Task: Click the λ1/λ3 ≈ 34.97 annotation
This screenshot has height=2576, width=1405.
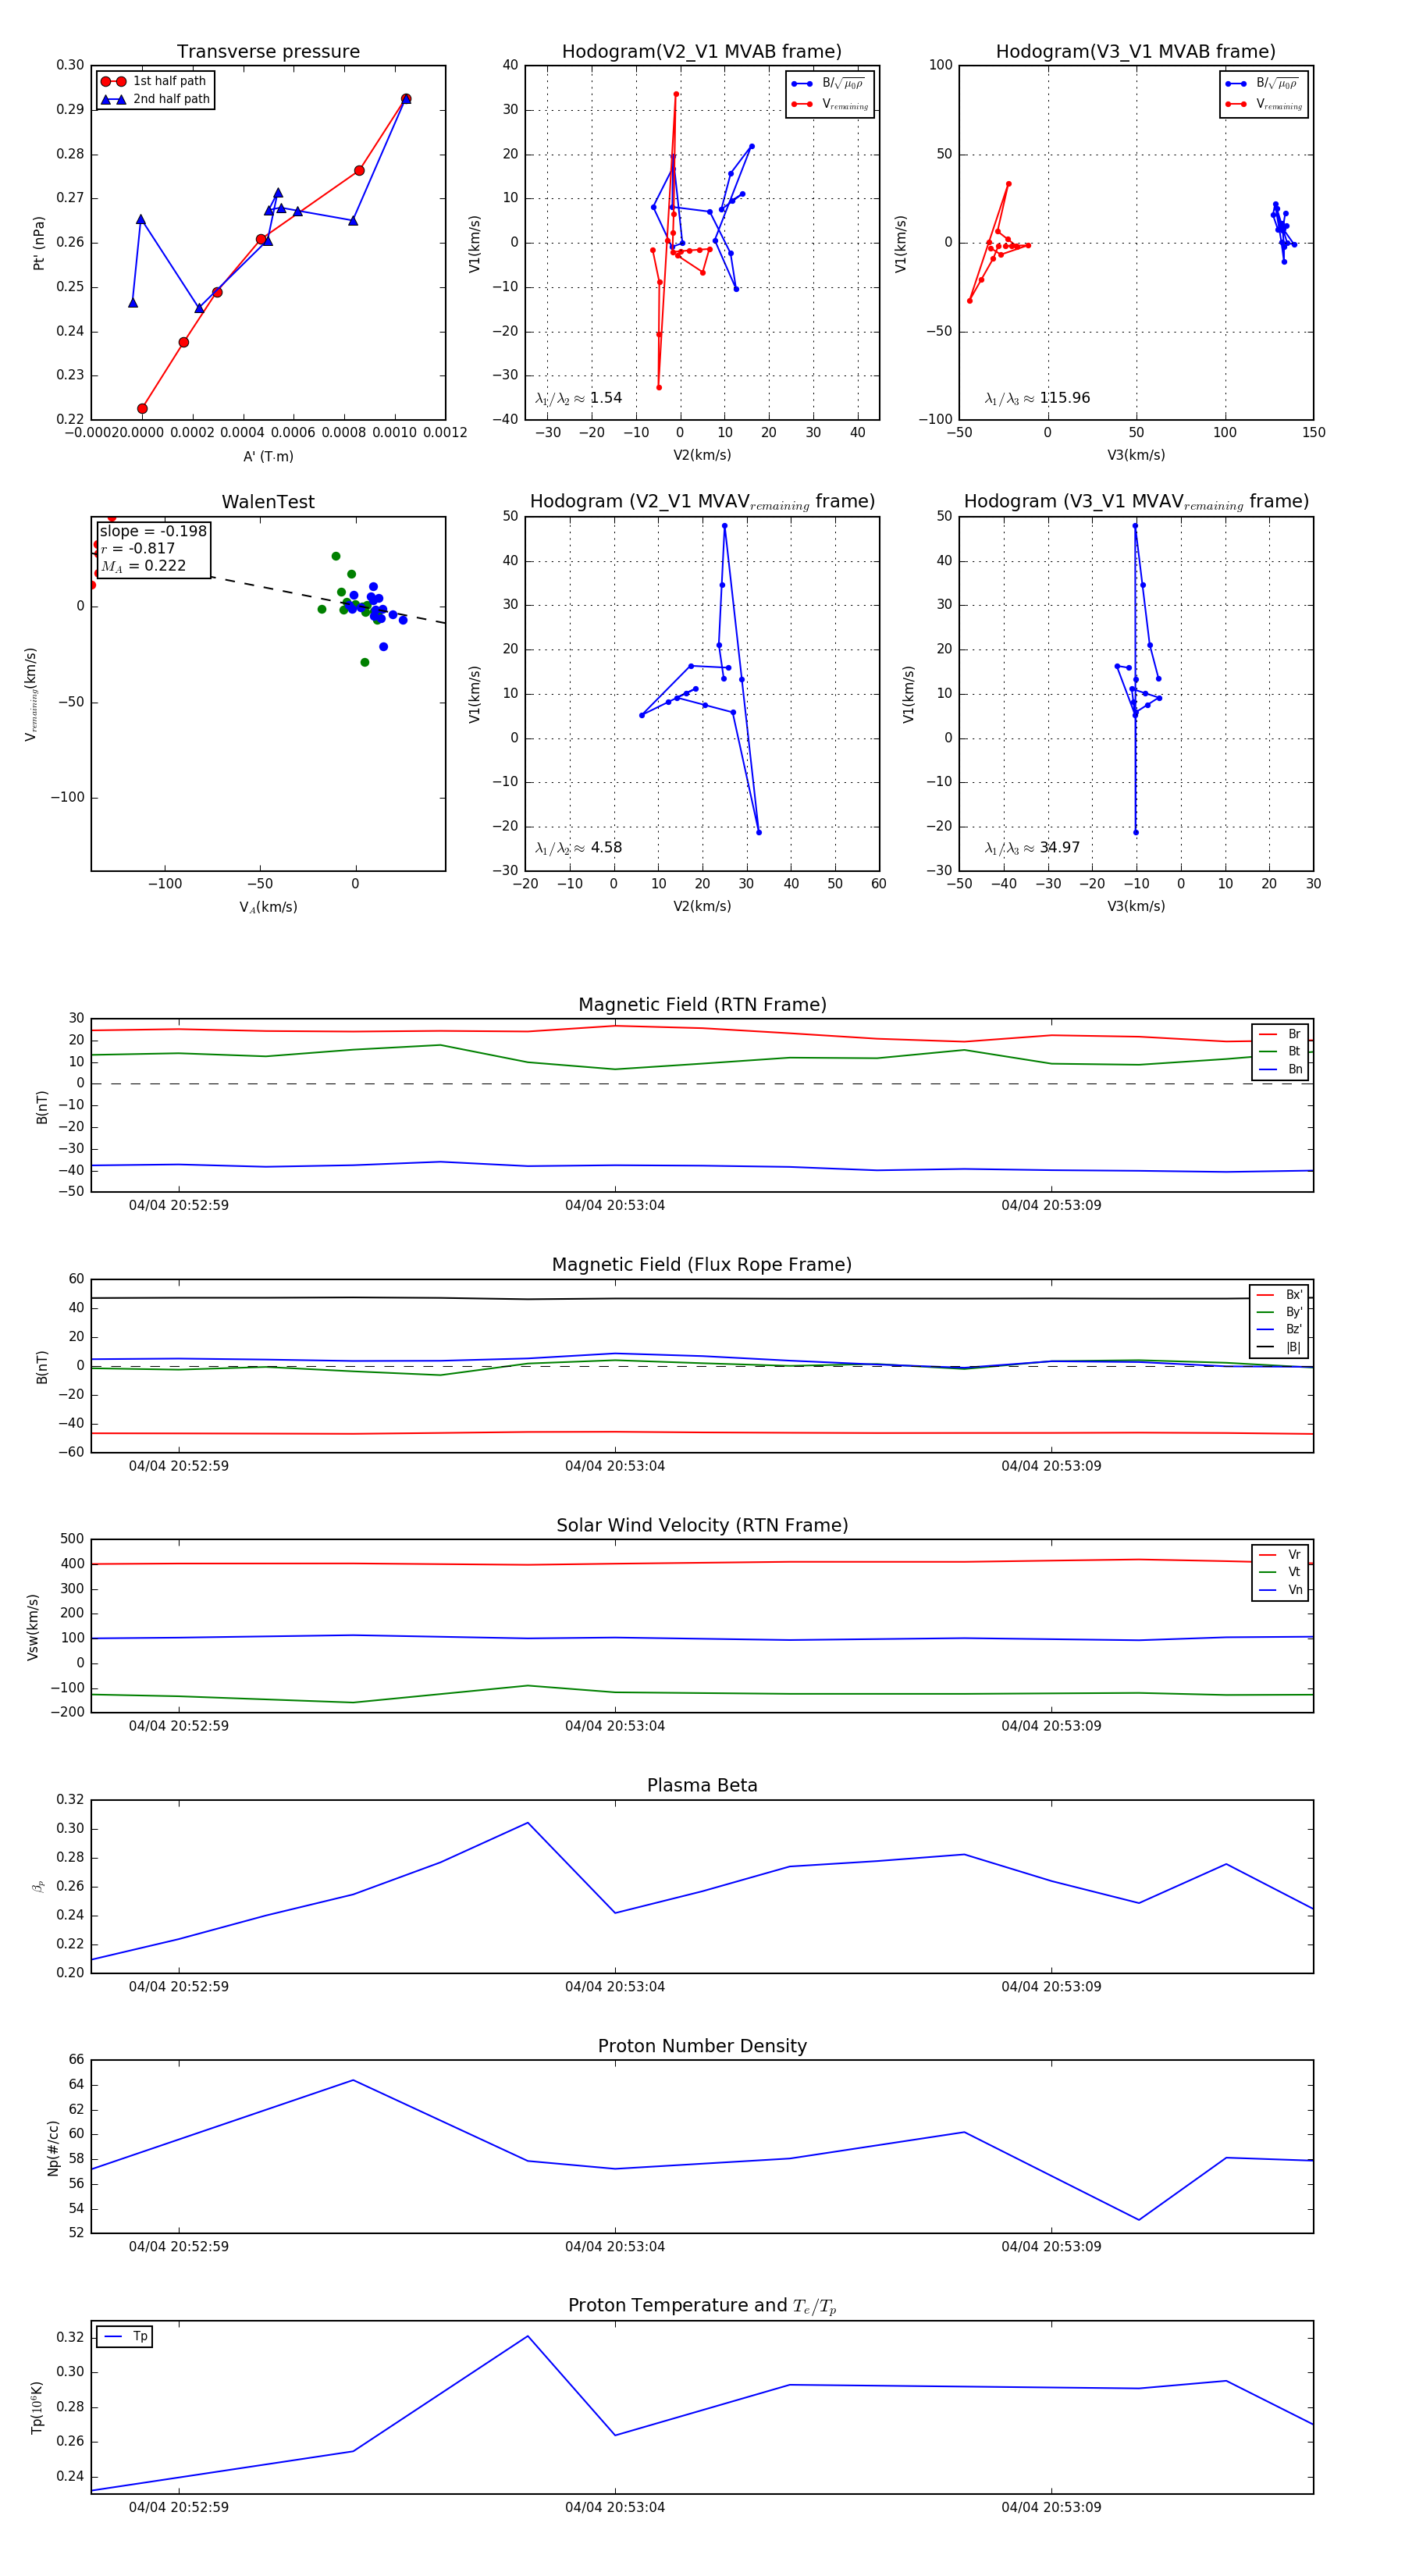Action: click(x=1032, y=848)
